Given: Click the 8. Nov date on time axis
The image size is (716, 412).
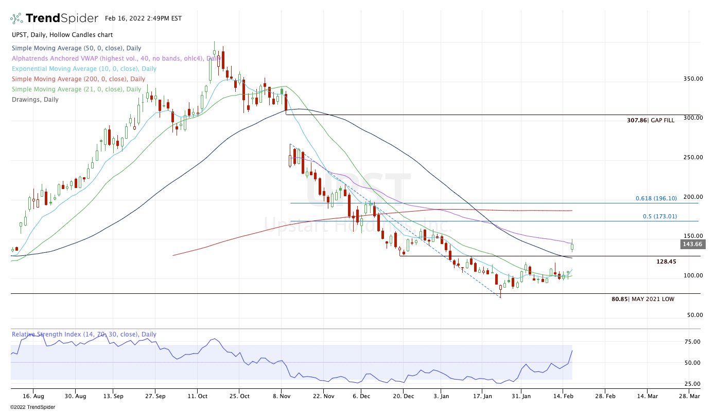Looking at the screenshot, I should click(x=281, y=397).
